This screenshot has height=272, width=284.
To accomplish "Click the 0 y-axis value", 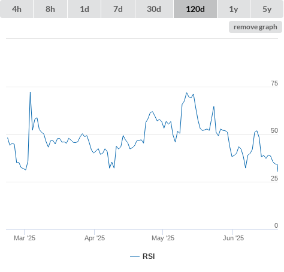I will point(276,225).
